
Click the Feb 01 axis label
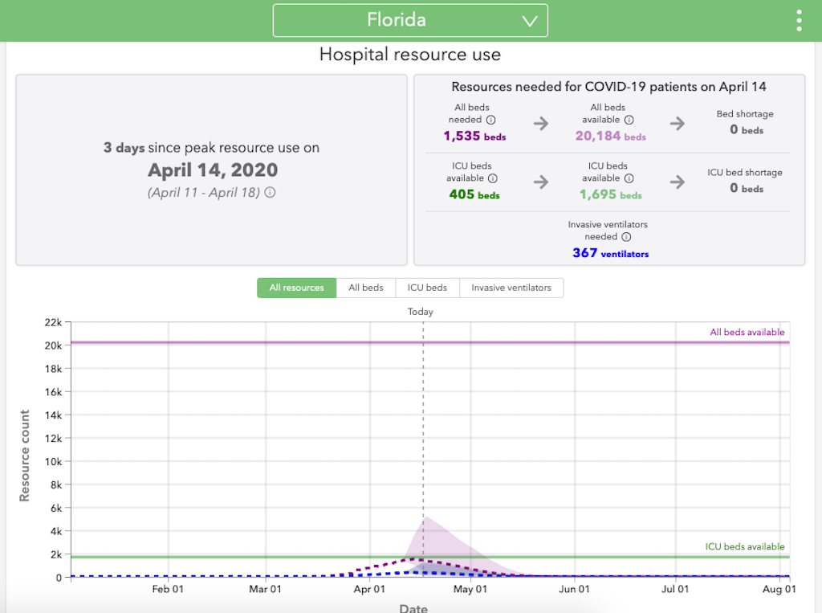click(168, 589)
